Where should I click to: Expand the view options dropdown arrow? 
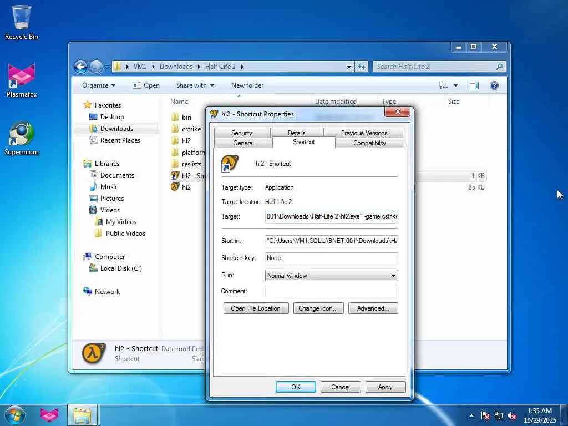(456, 85)
